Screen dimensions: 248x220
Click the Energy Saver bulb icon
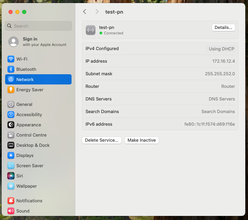pyautogui.click(x=11, y=90)
